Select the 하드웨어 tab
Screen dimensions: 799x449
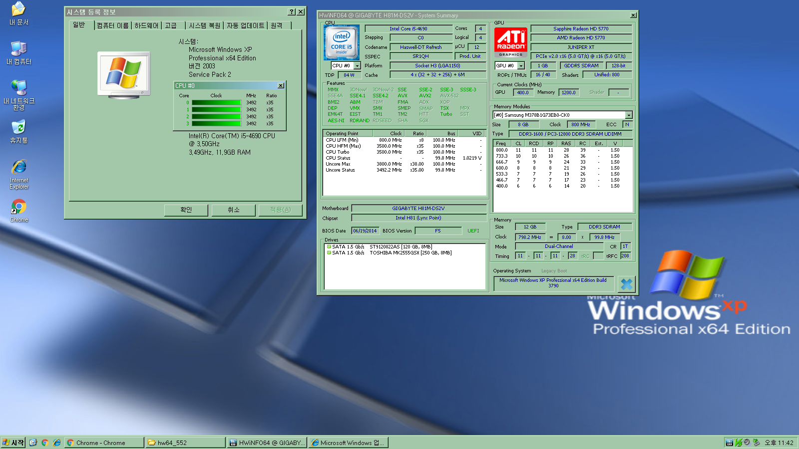[x=146, y=25]
